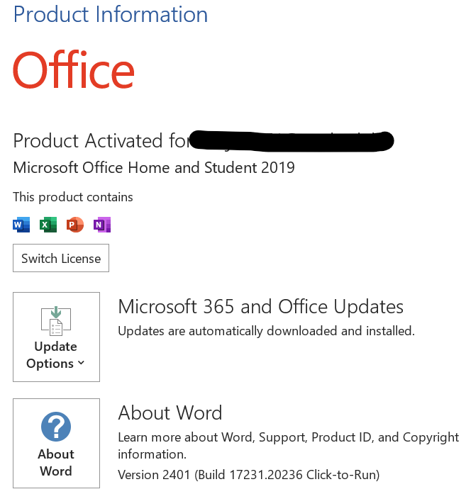
Task: Open the Update Options menu label
Action: point(55,355)
